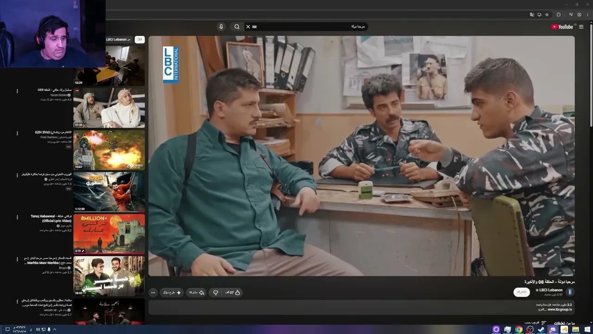Open the browser profile avatar icon
The height and width of the screenshot is (334, 593).
[x=579, y=14]
